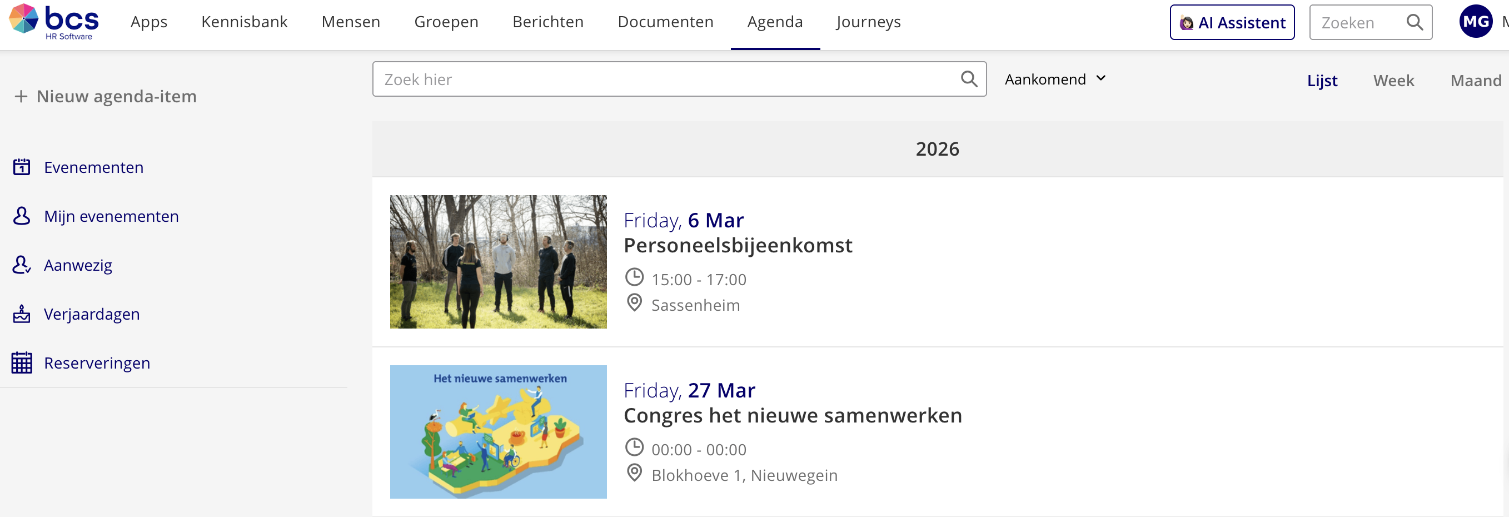Click the 15:00 - 17:00 time text
Image resolution: width=1509 pixels, height=517 pixels.
coord(699,279)
